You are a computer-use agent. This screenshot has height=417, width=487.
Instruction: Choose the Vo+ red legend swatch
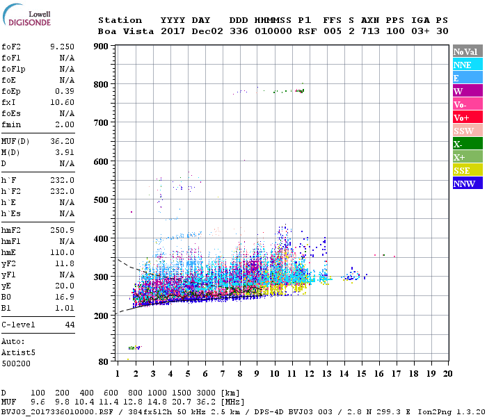(467, 117)
